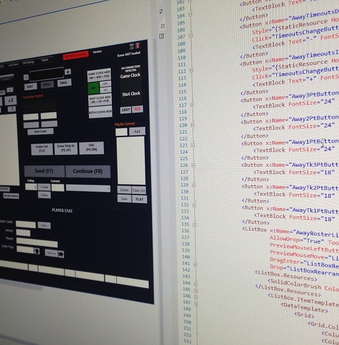Click the SHOT CLOCK HIDE button
The height and width of the screenshot is (345, 339).
tap(100, 100)
